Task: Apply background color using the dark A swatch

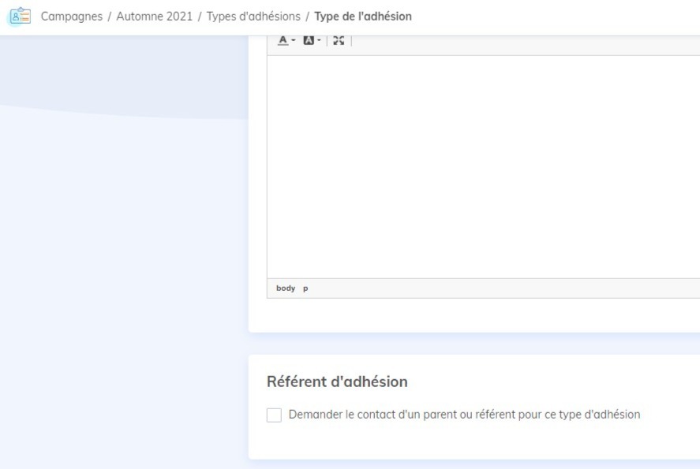Action: pos(309,39)
